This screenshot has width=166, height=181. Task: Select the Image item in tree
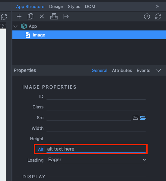click(89, 35)
